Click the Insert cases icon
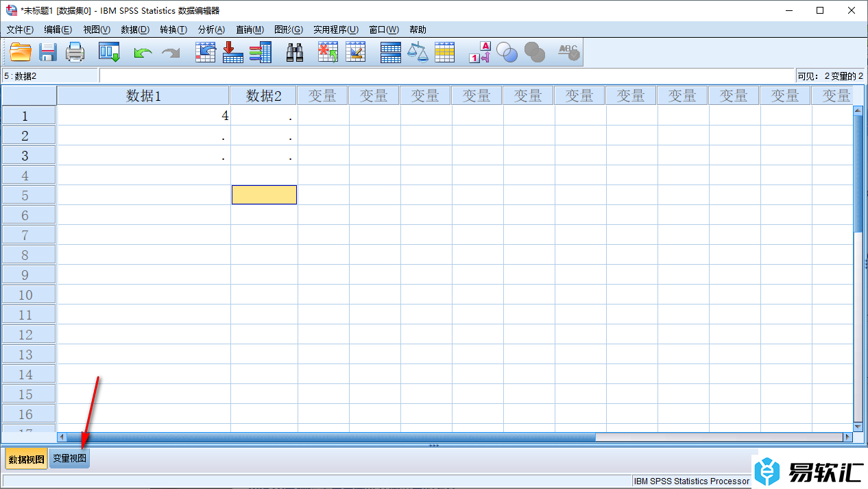This screenshot has height=489, width=868. pos(328,52)
